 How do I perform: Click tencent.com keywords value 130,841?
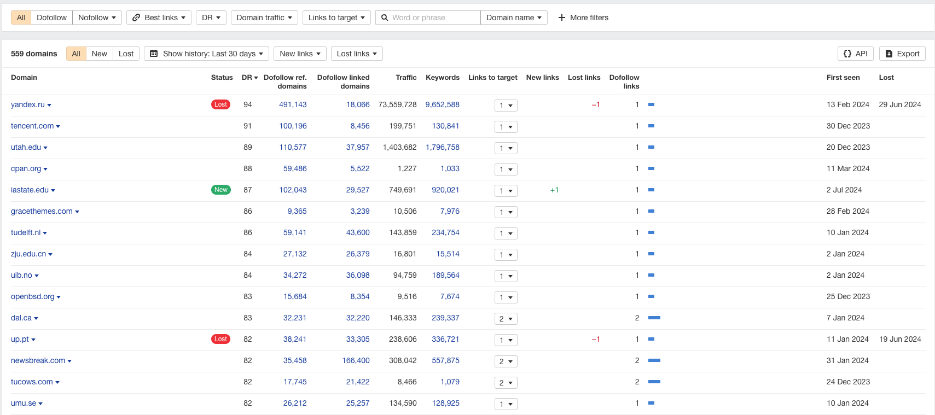pyautogui.click(x=446, y=126)
